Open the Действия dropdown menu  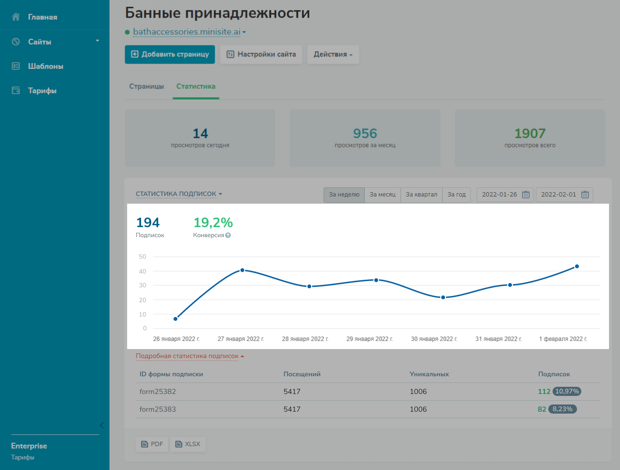[x=333, y=55]
